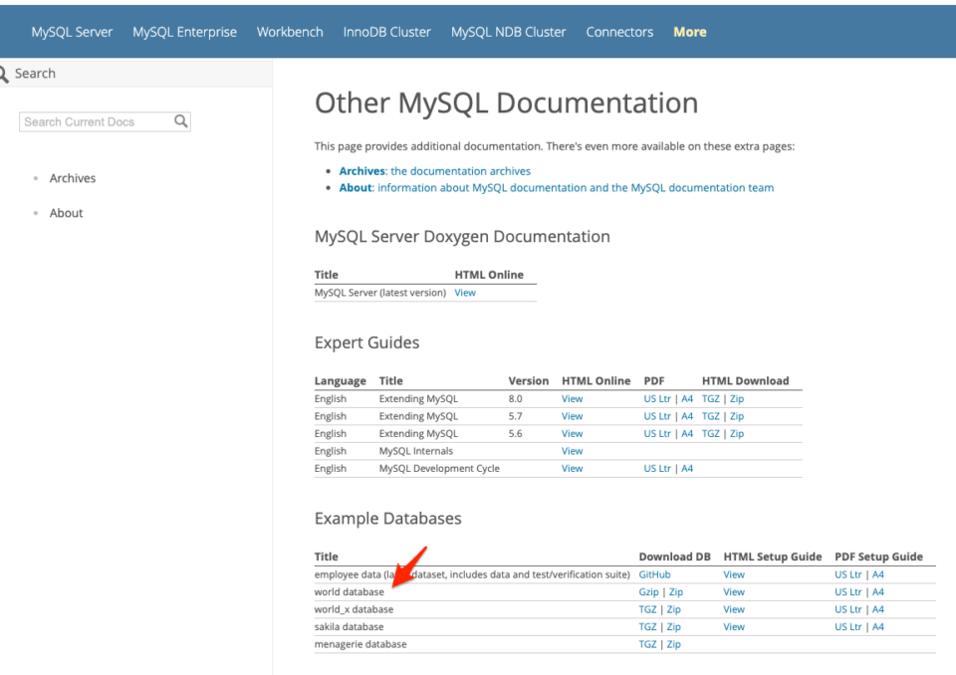The height and width of the screenshot is (675, 956).
Task: Open MySQL Development Cycle US Ltr PDF
Action: click(657, 468)
